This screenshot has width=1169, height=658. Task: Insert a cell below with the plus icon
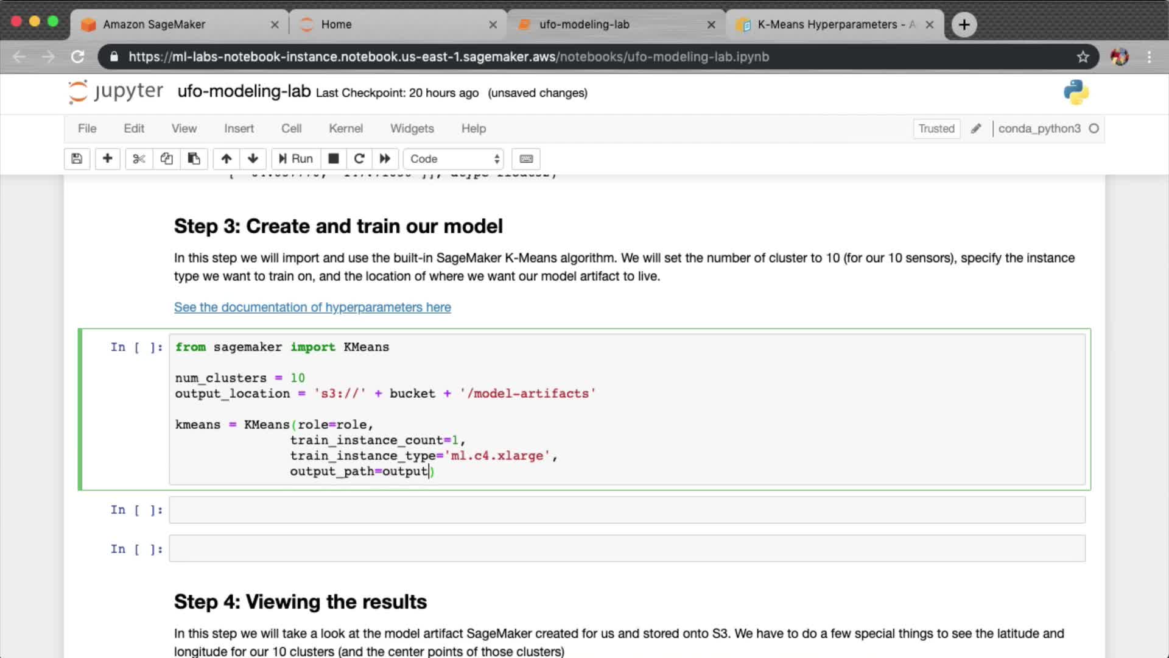107,159
